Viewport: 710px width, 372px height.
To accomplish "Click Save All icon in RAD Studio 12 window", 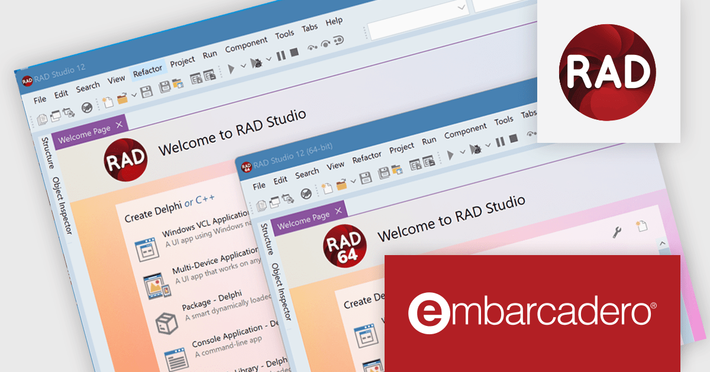I will click(164, 87).
